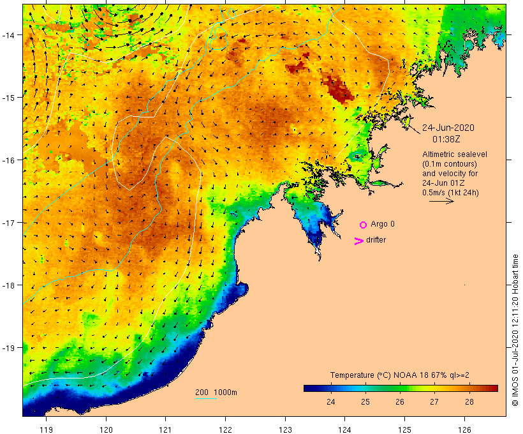The height and width of the screenshot is (434, 523).
Task: Click the 'Altimetric sealevel' text
Action: [x=455, y=154]
